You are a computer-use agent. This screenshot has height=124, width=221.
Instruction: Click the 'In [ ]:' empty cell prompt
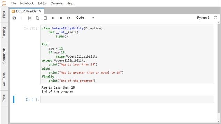(32, 100)
